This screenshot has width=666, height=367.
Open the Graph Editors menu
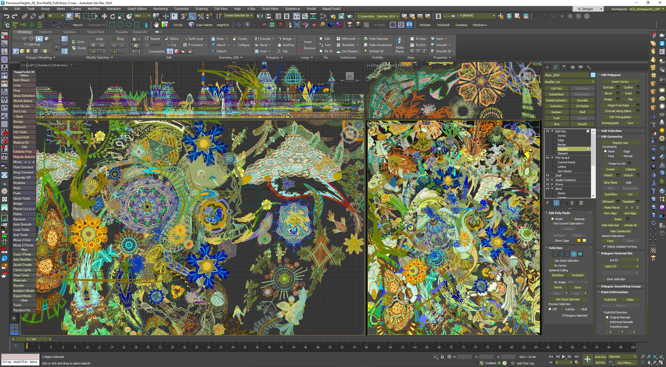point(137,9)
